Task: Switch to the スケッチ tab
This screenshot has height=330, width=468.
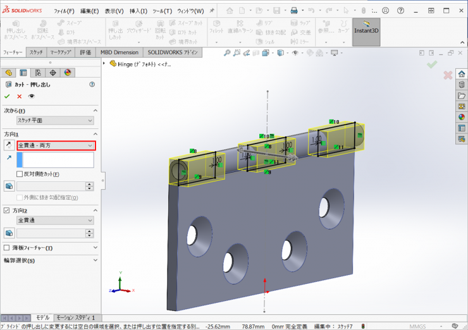Action: pyautogui.click(x=36, y=52)
